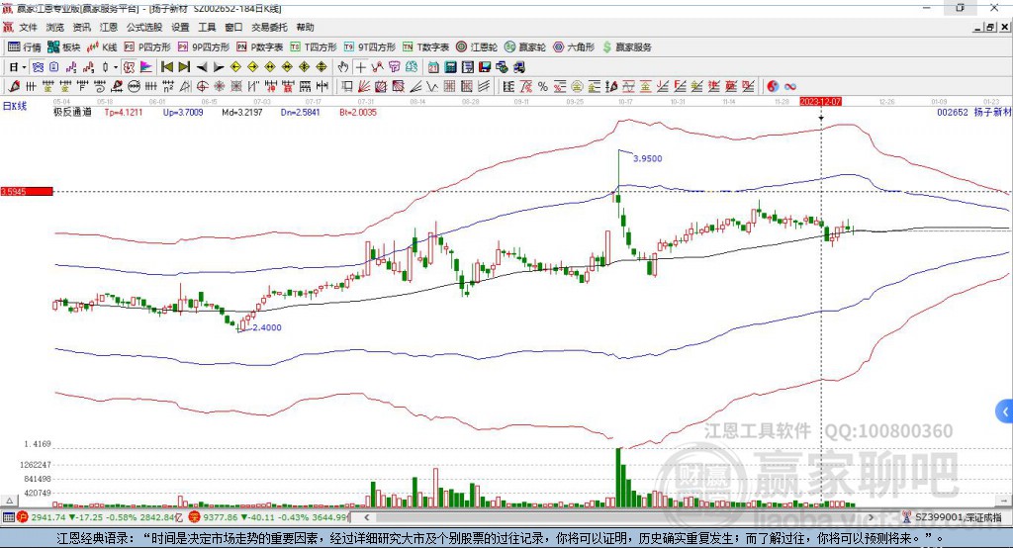1013x548 pixels.
Task: Open the 窗口 menu
Action: [233, 27]
